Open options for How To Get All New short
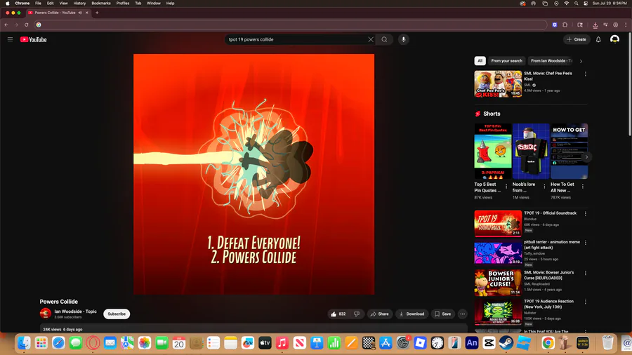Image resolution: width=632 pixels, height=355 pixels. 582,187
